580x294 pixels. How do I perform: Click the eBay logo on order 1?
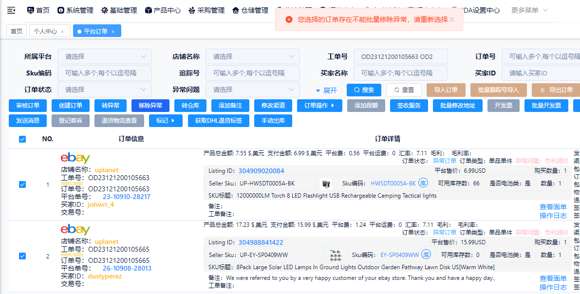coord(75,159)
